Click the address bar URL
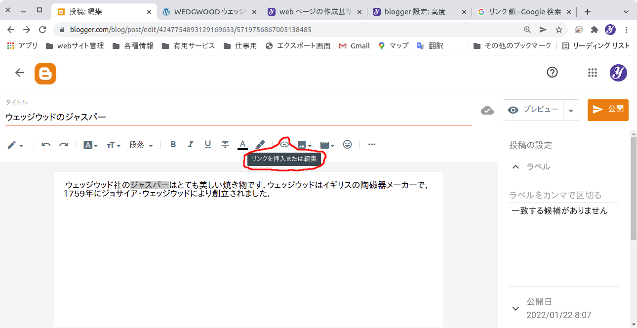Screen dimensions: 637x328 [x=191, y=30]
